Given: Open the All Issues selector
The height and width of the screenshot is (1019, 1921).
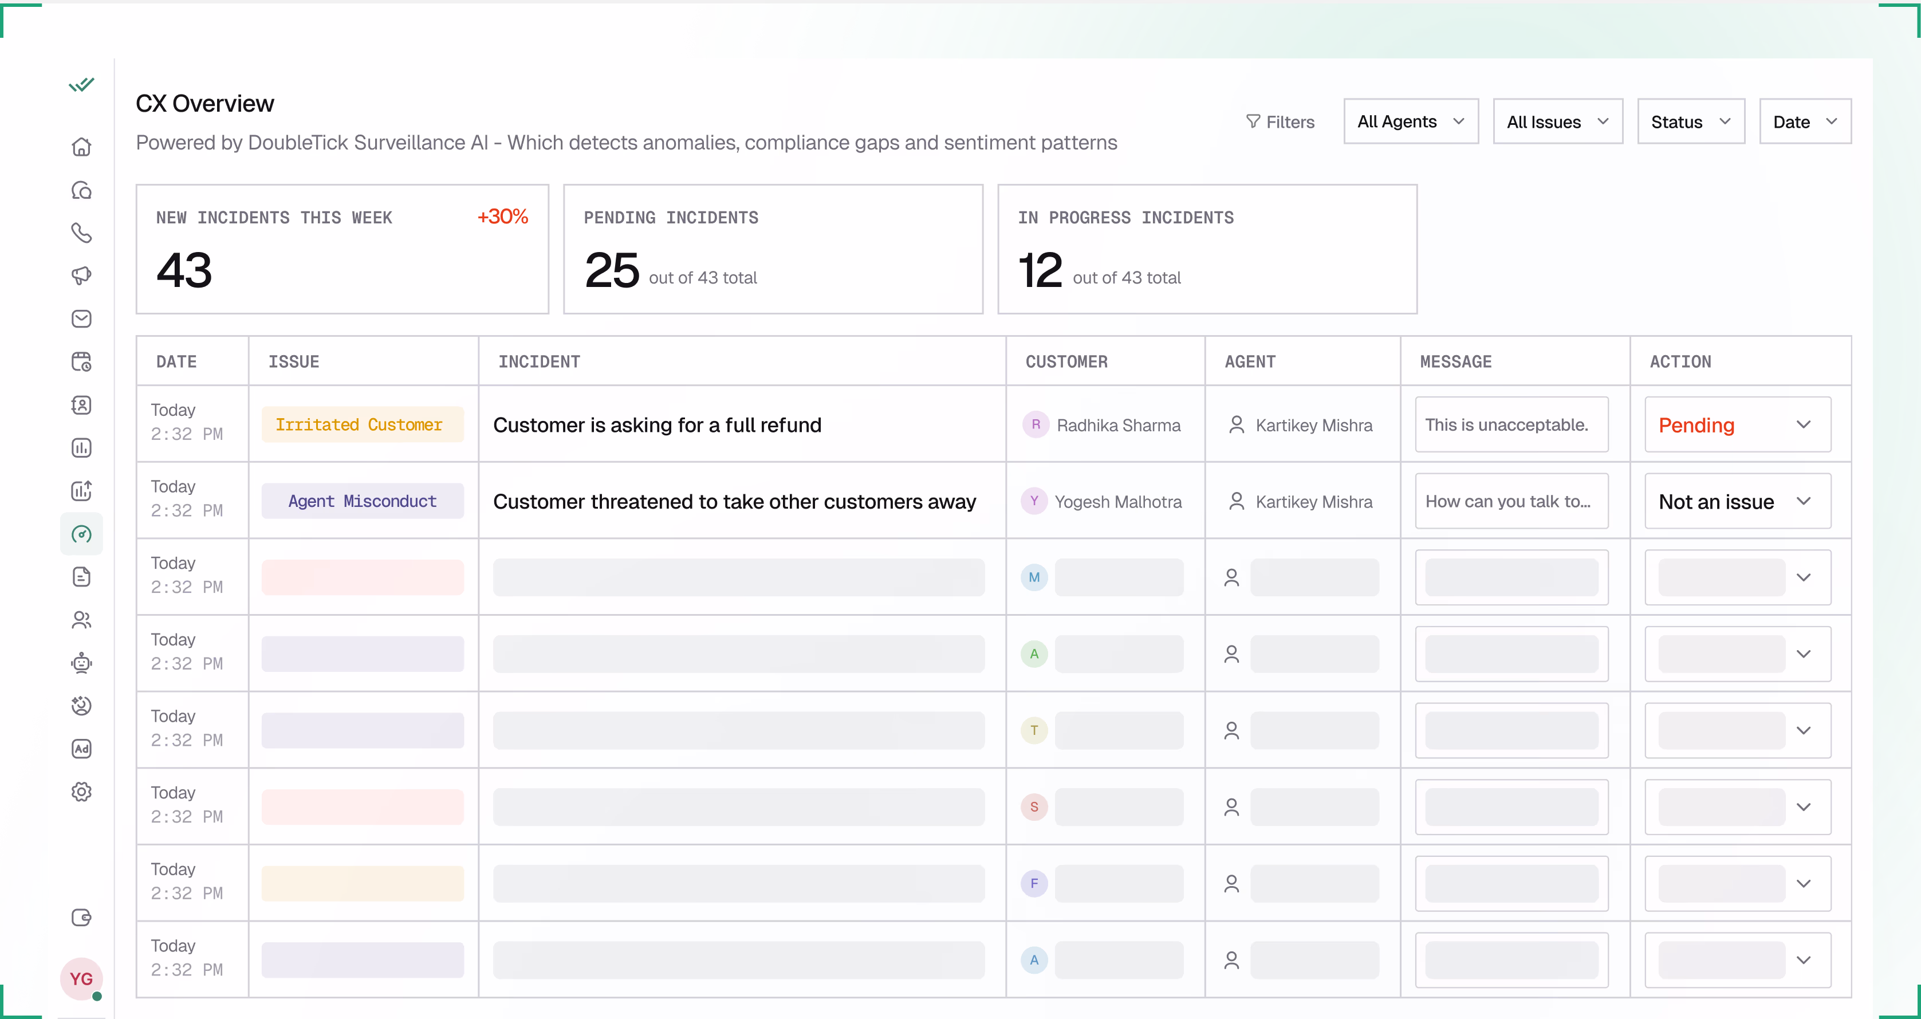Looking at the screenshot, I should tap(1558, 121).
